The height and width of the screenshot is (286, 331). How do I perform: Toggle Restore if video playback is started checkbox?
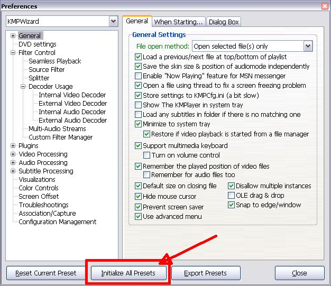tap(146, 134)
